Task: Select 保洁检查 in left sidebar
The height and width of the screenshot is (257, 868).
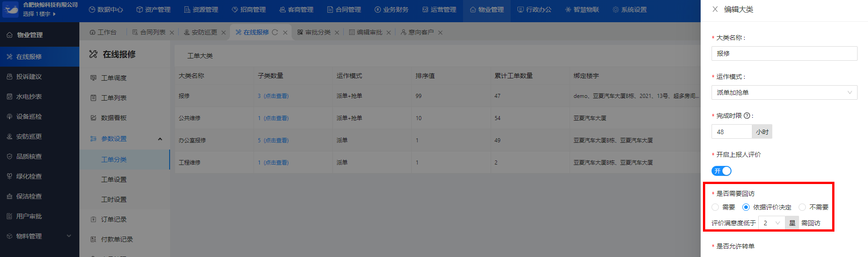Action: pyautogui.click(x=39, y=196)
